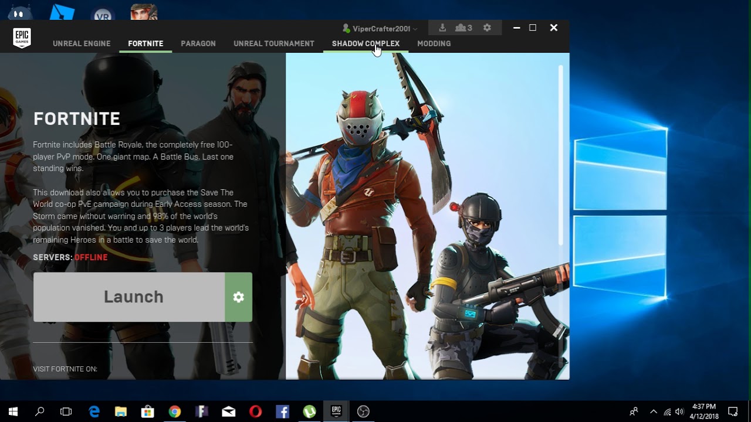Viewport: 751px width, 422px height.
Task: Select the Fortnite tab
Action: pos(146,43)
